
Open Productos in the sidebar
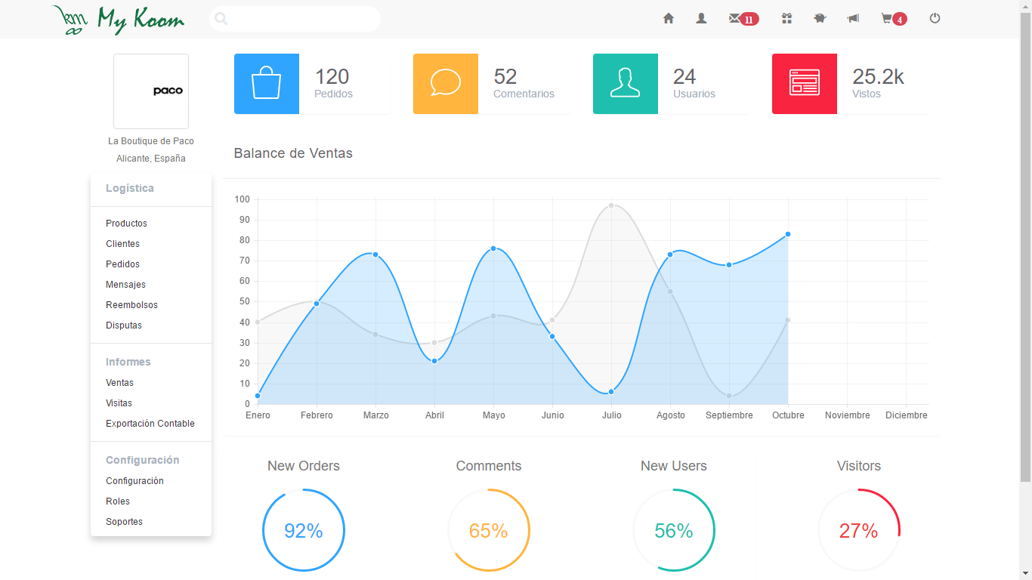pos(126,224)
